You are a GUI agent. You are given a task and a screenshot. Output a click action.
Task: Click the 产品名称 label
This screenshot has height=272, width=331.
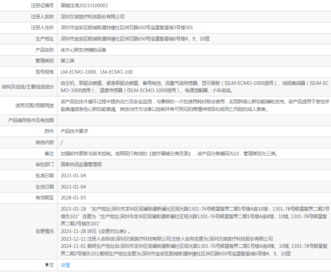(44, 50)
